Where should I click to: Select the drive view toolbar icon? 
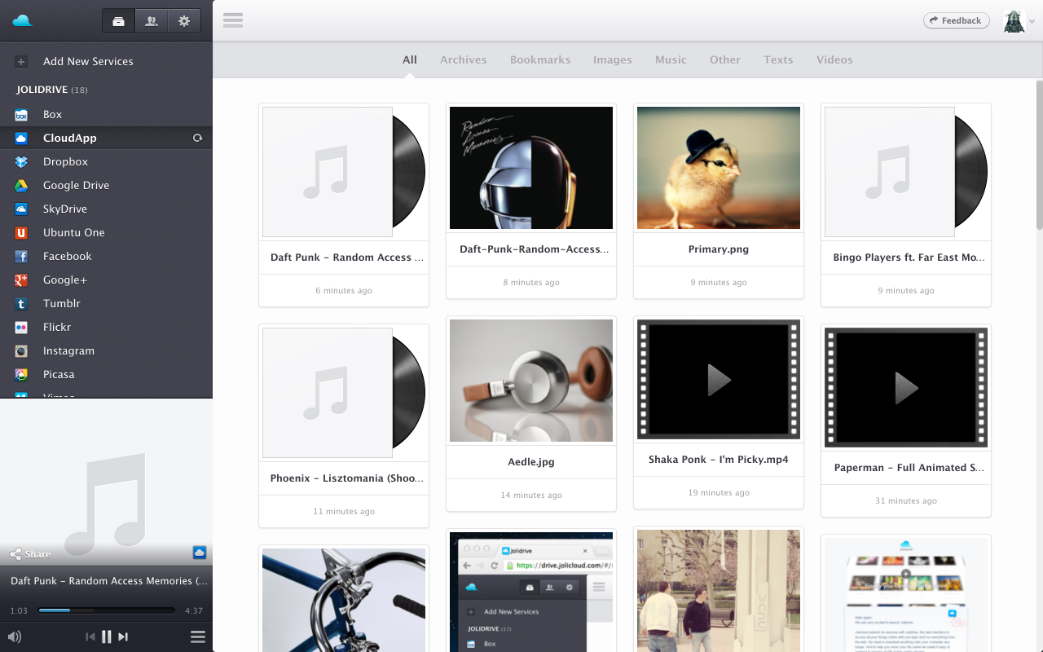[x=119, y=21]
